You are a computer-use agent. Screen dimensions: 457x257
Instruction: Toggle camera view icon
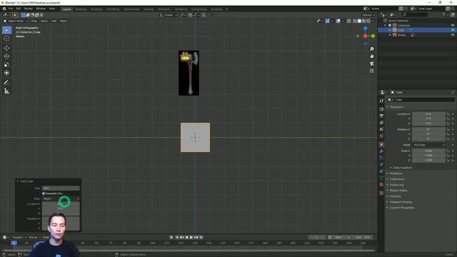click(371, 64)
